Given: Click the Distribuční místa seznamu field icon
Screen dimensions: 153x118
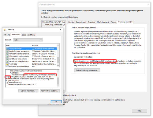Looking at the screenshot, I should 7,51.
